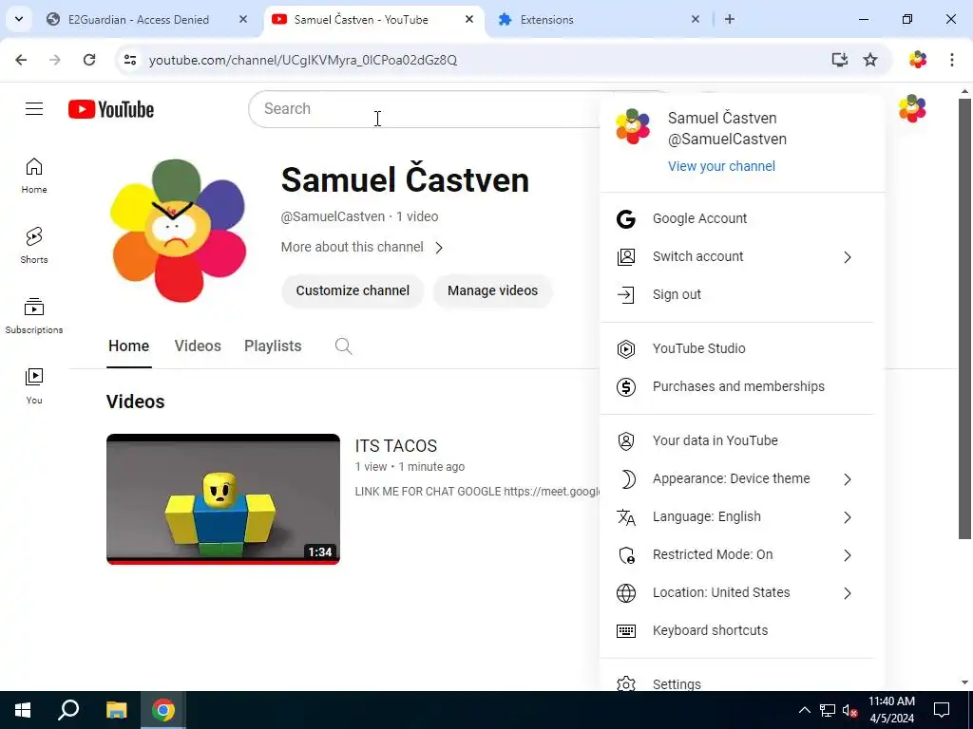Sign out of the YouTube account
The image size is (973, 729).
[736, 294]
